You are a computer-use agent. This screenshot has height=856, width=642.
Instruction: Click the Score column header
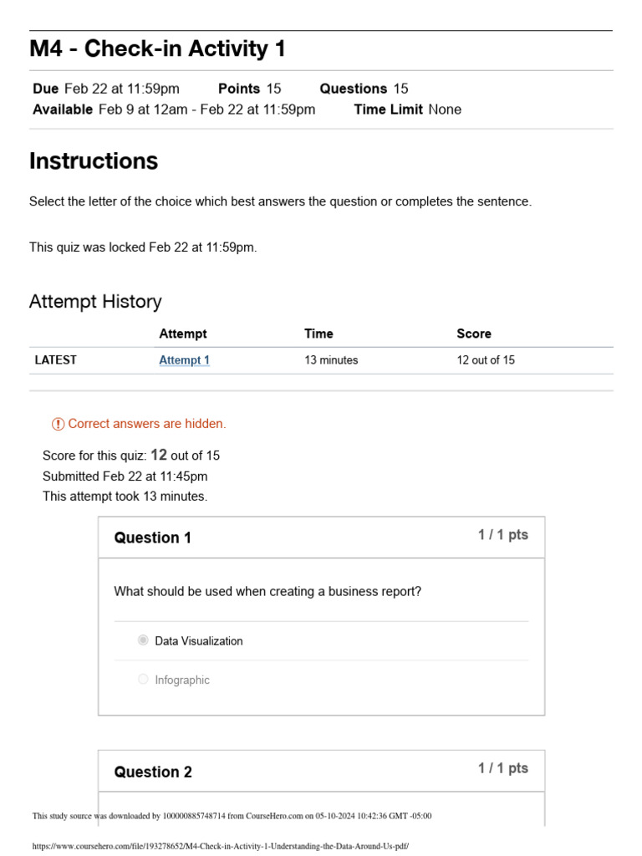tap(474, 334)
